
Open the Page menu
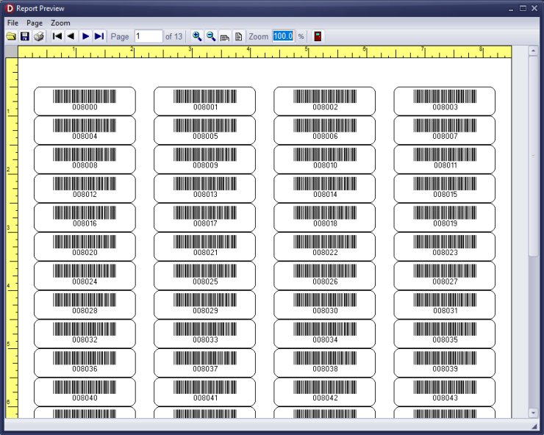coord(35,23)
